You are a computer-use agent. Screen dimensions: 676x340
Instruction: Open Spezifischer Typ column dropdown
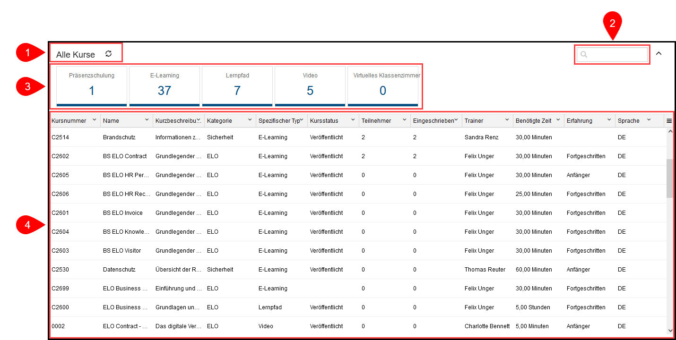302,120
